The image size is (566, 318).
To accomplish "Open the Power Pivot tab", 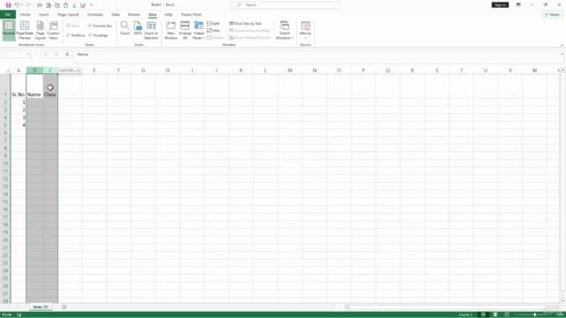I will (191, 15).
